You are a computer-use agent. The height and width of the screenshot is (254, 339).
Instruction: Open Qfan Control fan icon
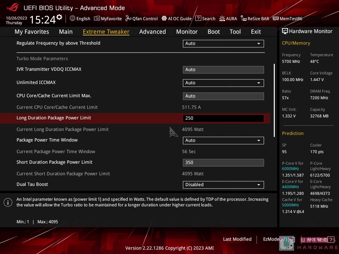[x=128, y=19]
